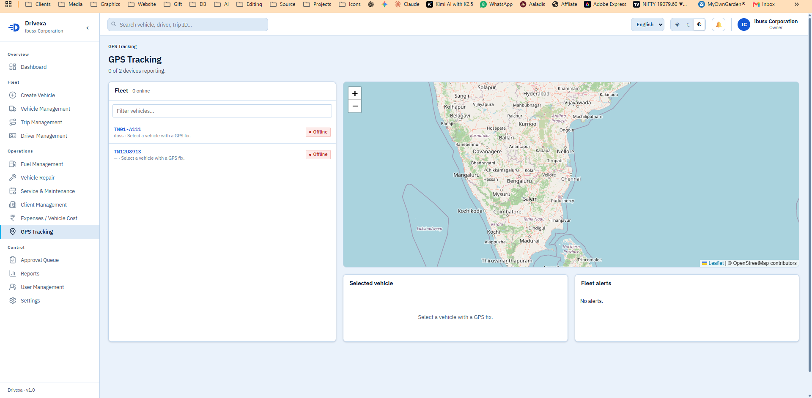Screen dimensions: 812x398
Task: Switch to light theme sun toggle
Action: coord(677,25)
